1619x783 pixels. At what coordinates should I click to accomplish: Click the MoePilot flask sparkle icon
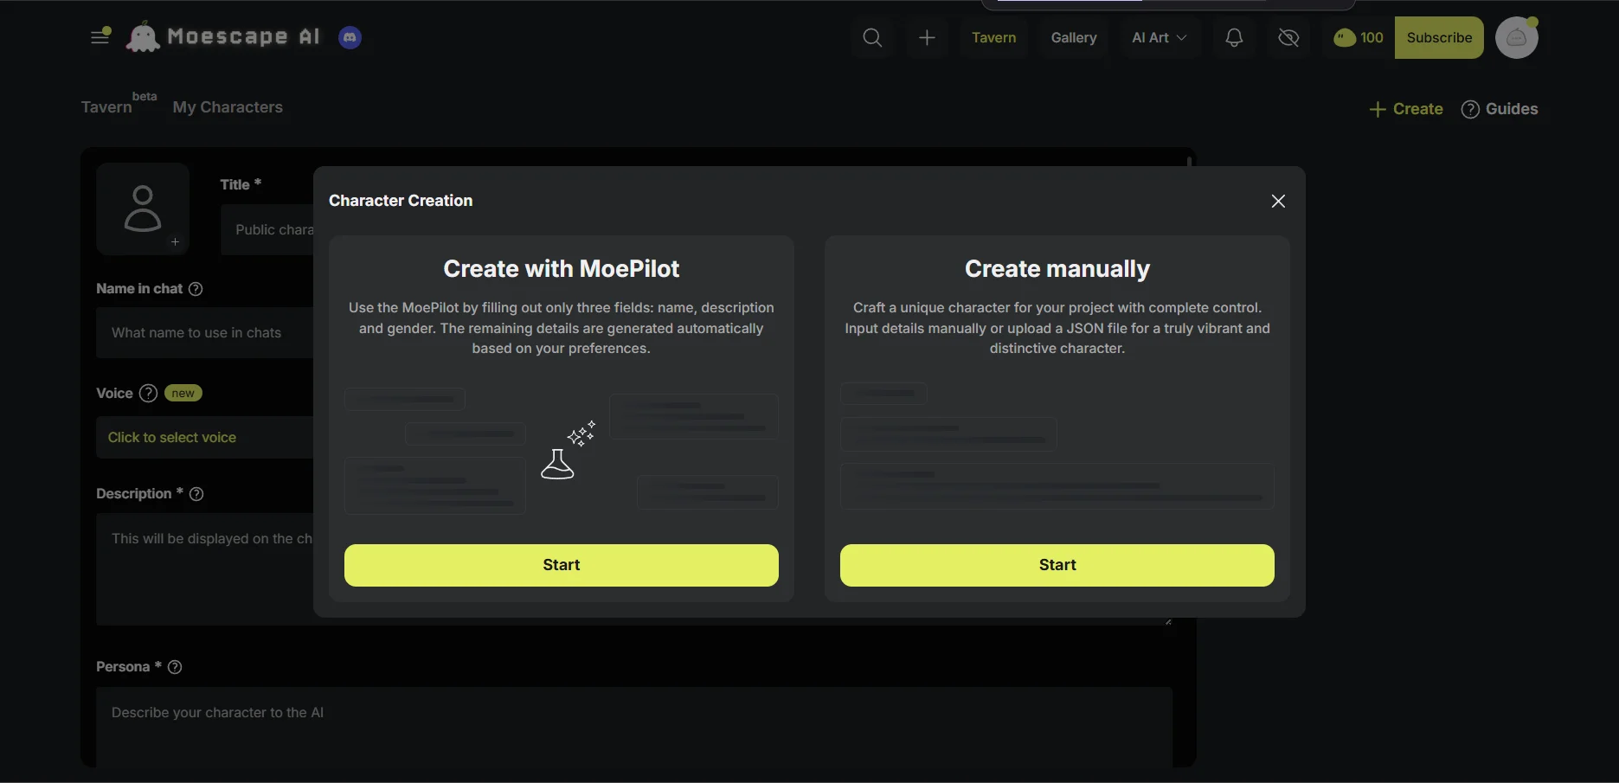[x=568, y=450]
